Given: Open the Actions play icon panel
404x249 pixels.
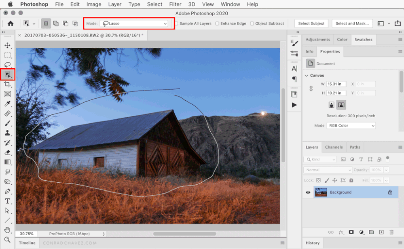Looking at the screenshot, I should click(x=294, y=105).
